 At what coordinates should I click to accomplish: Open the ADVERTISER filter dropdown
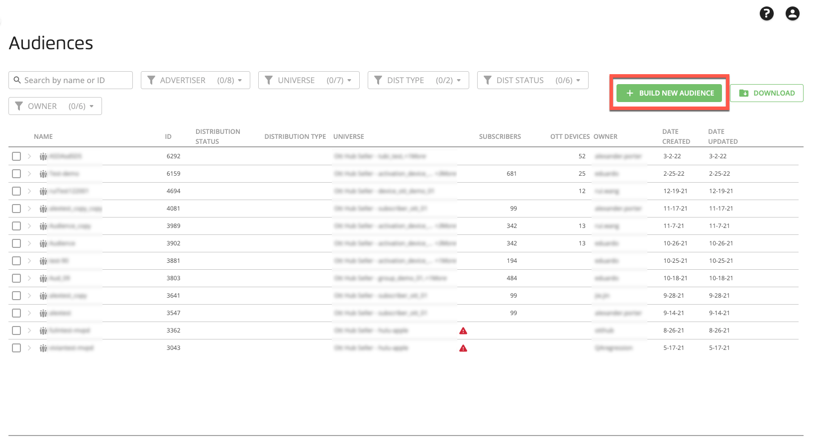pyautogui.click(x=196, y=80)
